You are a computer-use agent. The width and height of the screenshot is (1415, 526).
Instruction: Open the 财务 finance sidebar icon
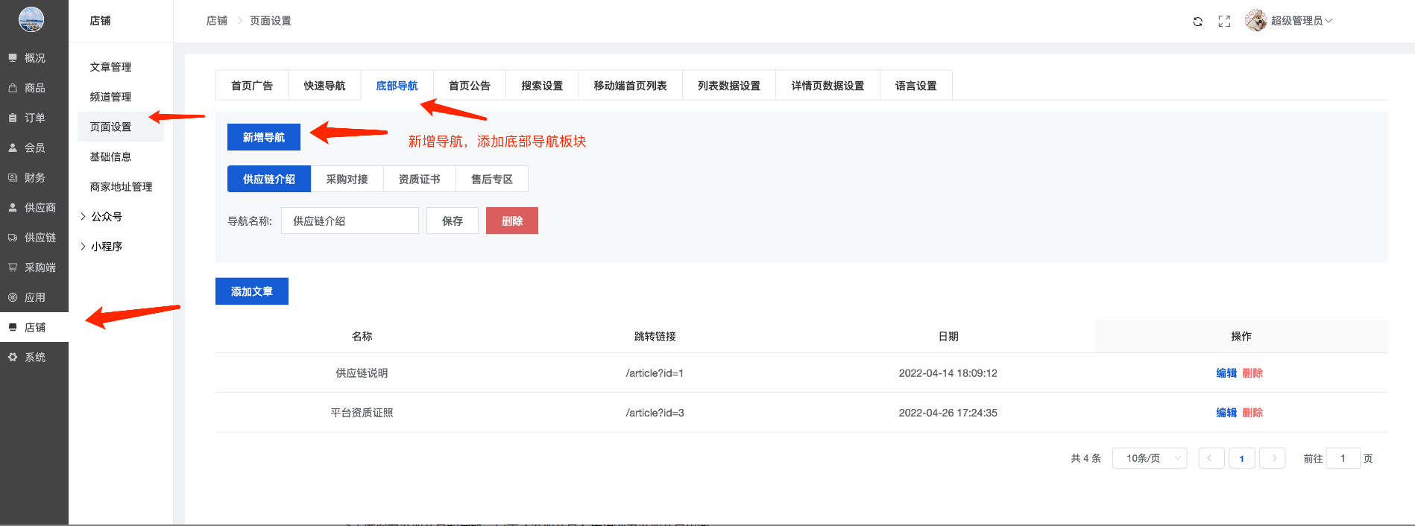(x=13, y=177)
